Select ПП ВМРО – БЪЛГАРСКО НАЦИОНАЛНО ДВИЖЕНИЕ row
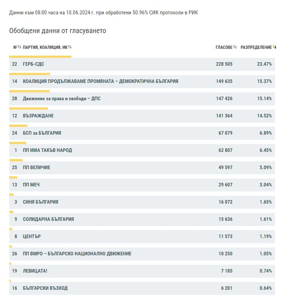The width and height of the screenshot is (285, 297). tap(142, 254)
